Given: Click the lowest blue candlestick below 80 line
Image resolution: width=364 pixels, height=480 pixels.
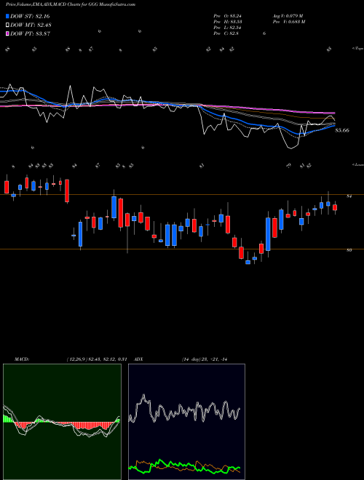Looking at the screenshot, I should [x=248, y=263].
